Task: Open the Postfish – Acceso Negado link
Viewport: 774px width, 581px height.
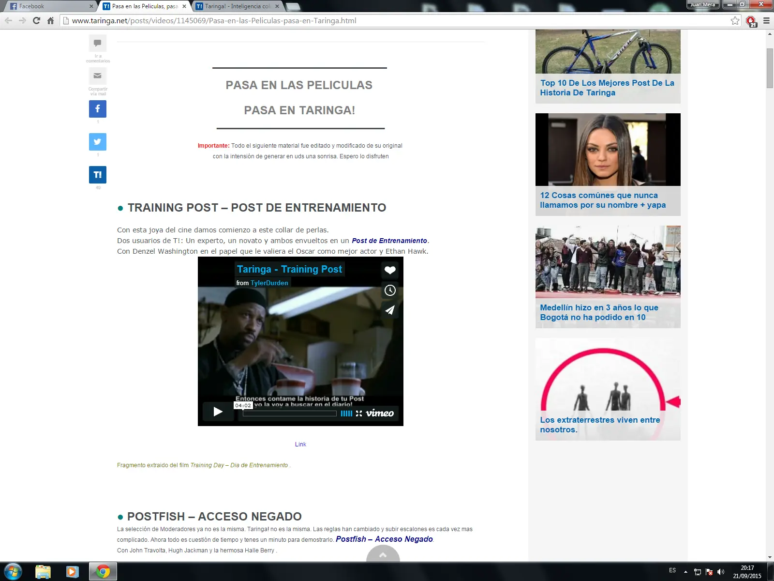Action: pyautogui.click(x=384, y=539)
